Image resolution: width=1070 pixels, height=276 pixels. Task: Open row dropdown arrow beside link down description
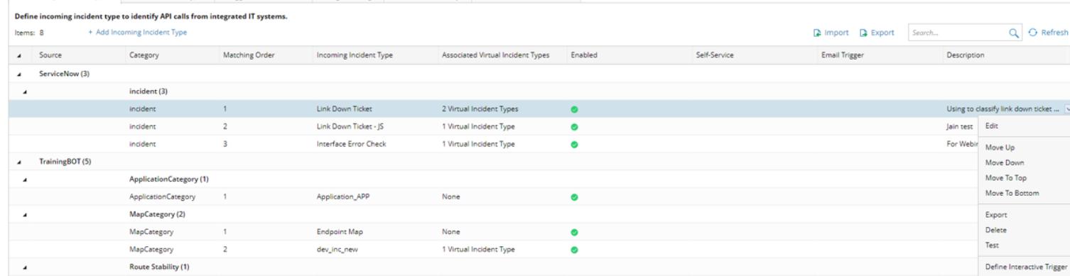coord(1066,109)
